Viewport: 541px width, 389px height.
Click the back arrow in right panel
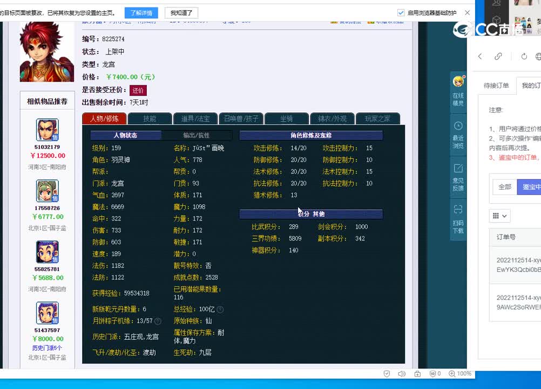(x=480, y=56)
